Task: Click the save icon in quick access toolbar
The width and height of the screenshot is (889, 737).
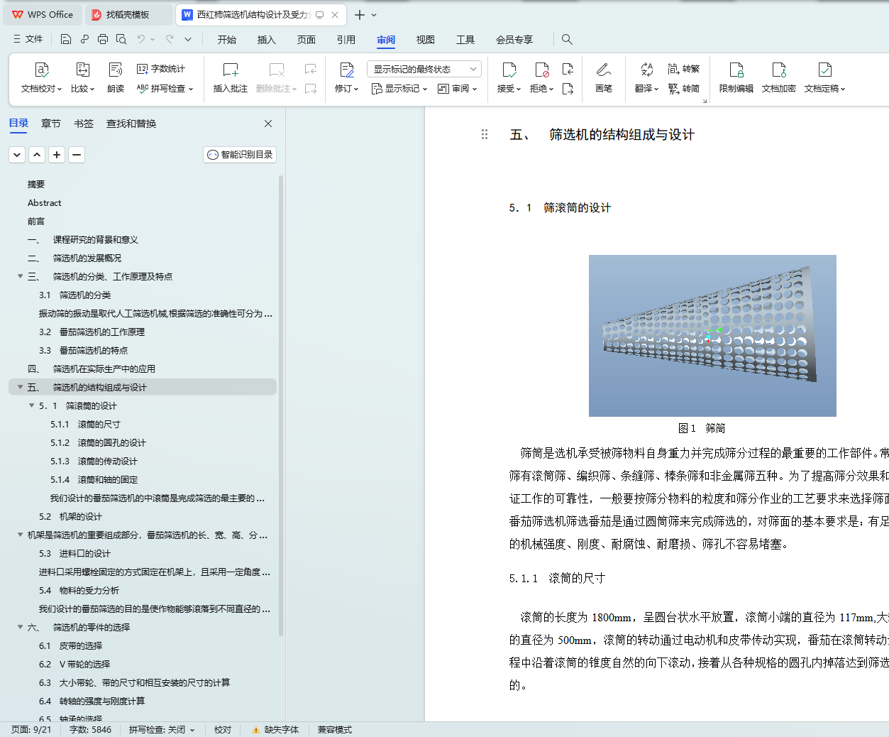Action: 66,39
